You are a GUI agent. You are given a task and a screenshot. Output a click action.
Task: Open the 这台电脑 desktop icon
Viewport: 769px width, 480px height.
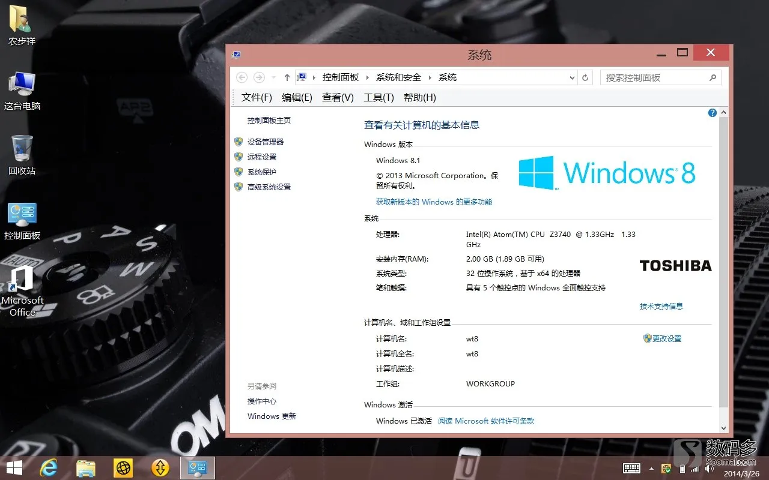(x=22, y=91)
